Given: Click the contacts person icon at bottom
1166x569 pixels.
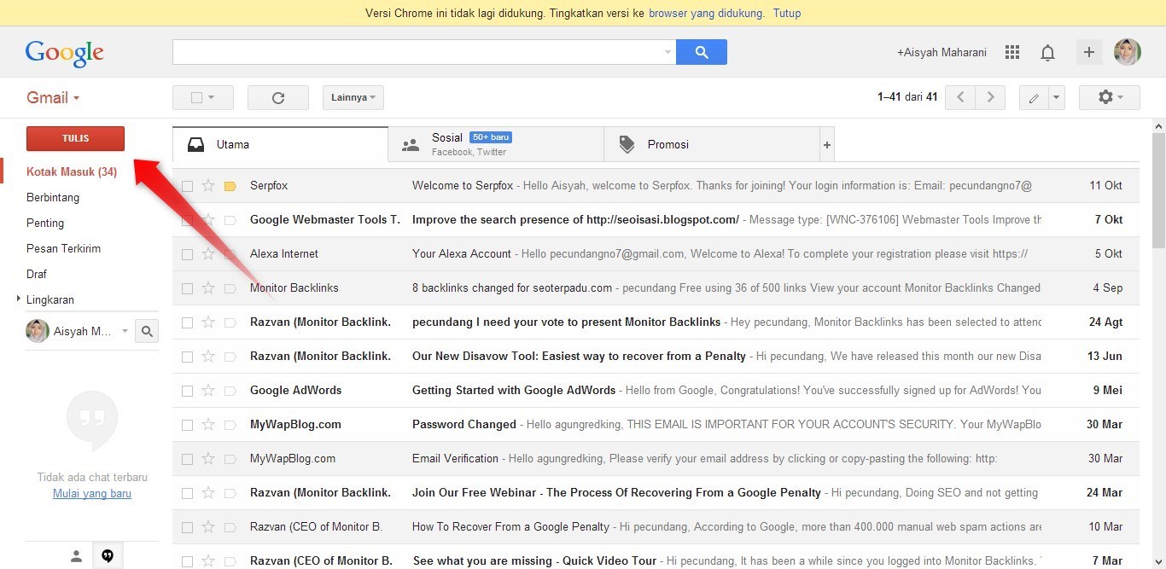Looking at the screenshot, I should (x=76, y=555).
